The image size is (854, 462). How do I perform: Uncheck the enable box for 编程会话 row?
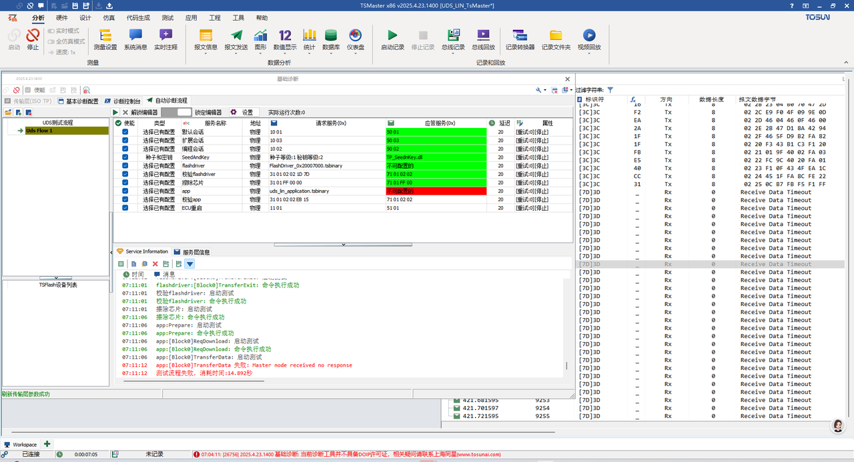[x=125, y=149]
